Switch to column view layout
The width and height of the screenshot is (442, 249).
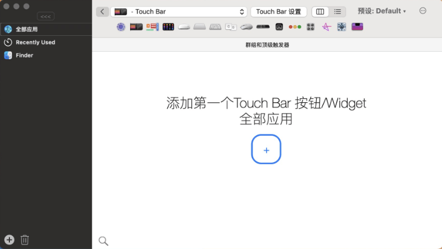coord(320,12)
